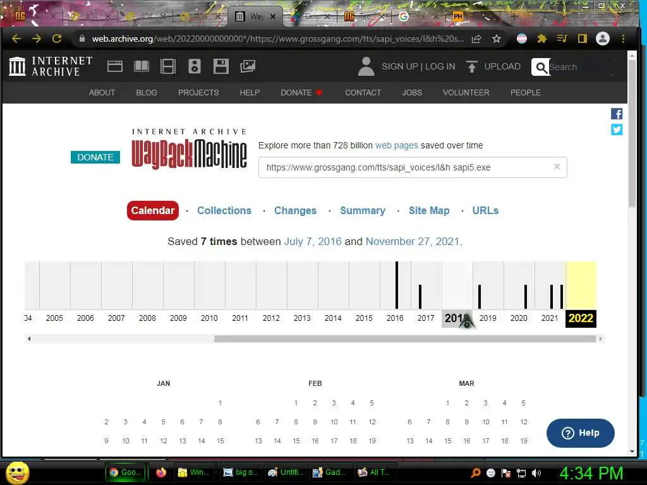647x485 pixels.
Task: Open the Internet Archive Video film icon
Action: click(x=168, y=66)
